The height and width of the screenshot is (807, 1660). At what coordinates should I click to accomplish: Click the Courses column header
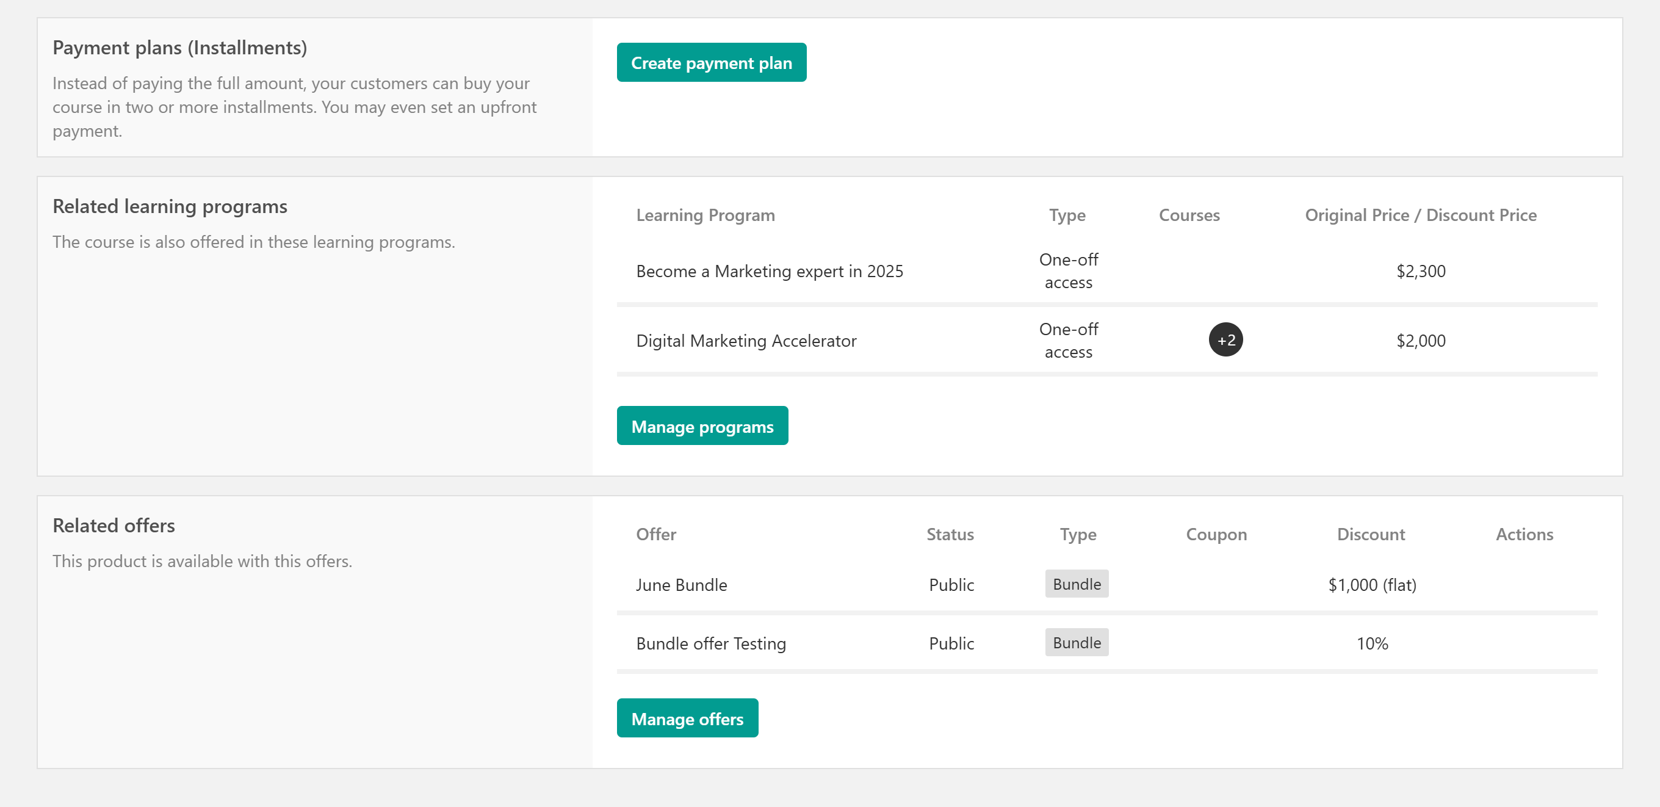(1189, 215)
